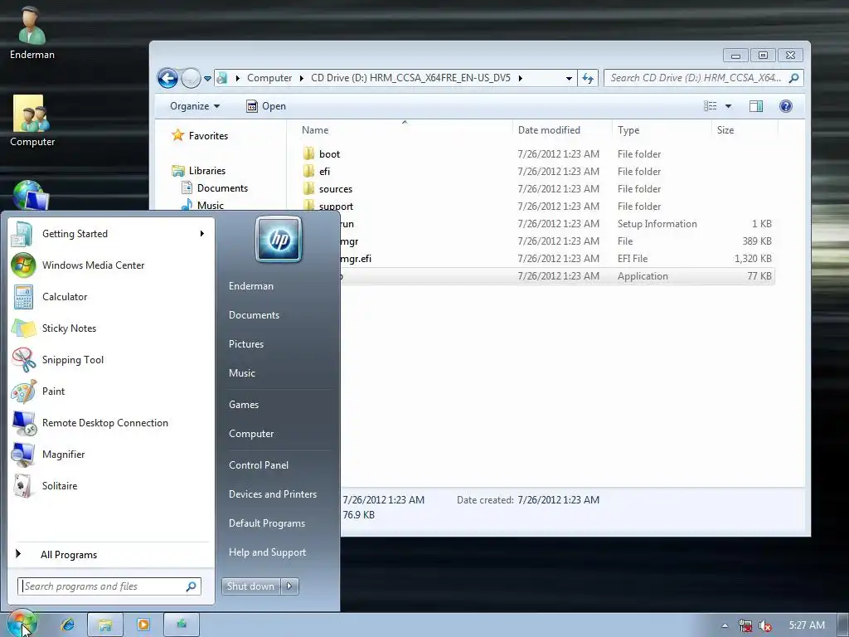
Task: Open Windows Media Player from taskbar
Action: [x=143, y=625]
